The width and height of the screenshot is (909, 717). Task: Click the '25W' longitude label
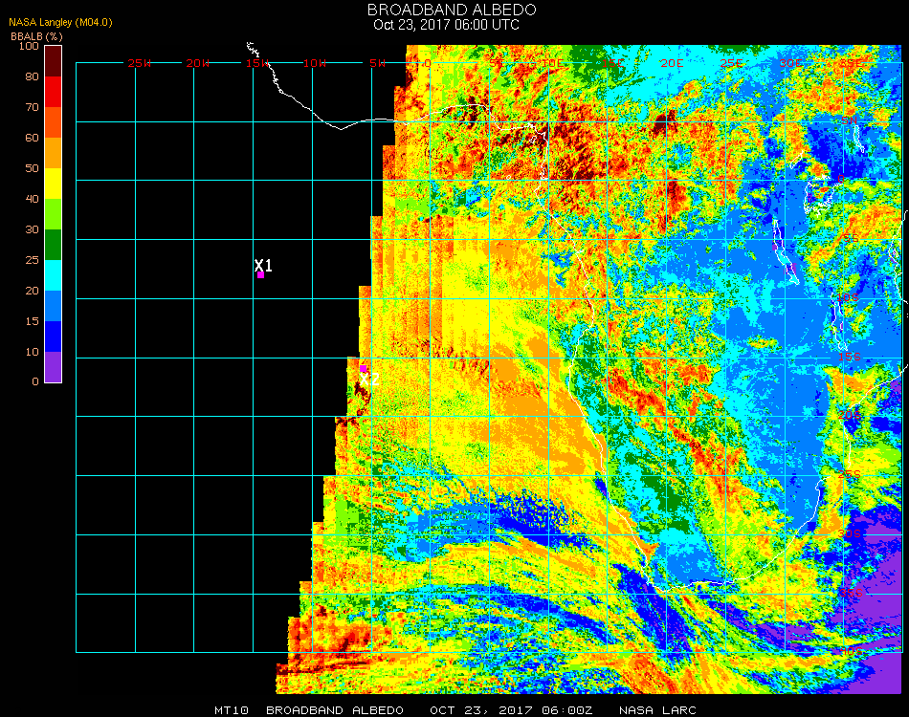coord(139,63)
